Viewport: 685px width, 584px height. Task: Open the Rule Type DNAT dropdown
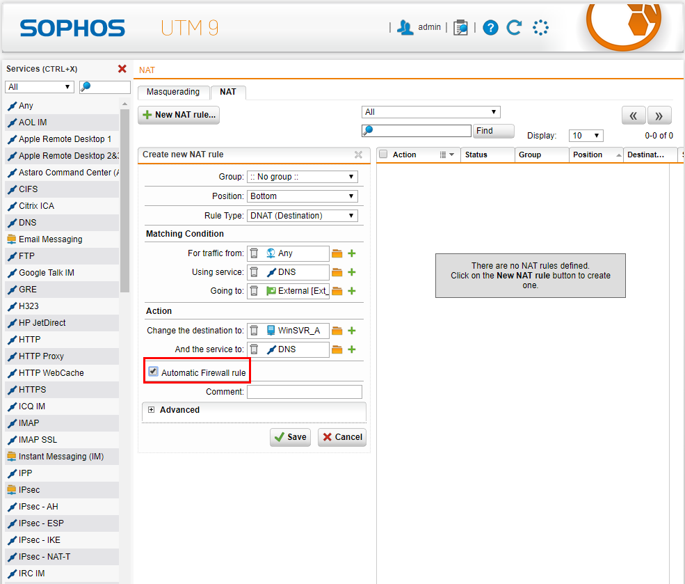303,216
